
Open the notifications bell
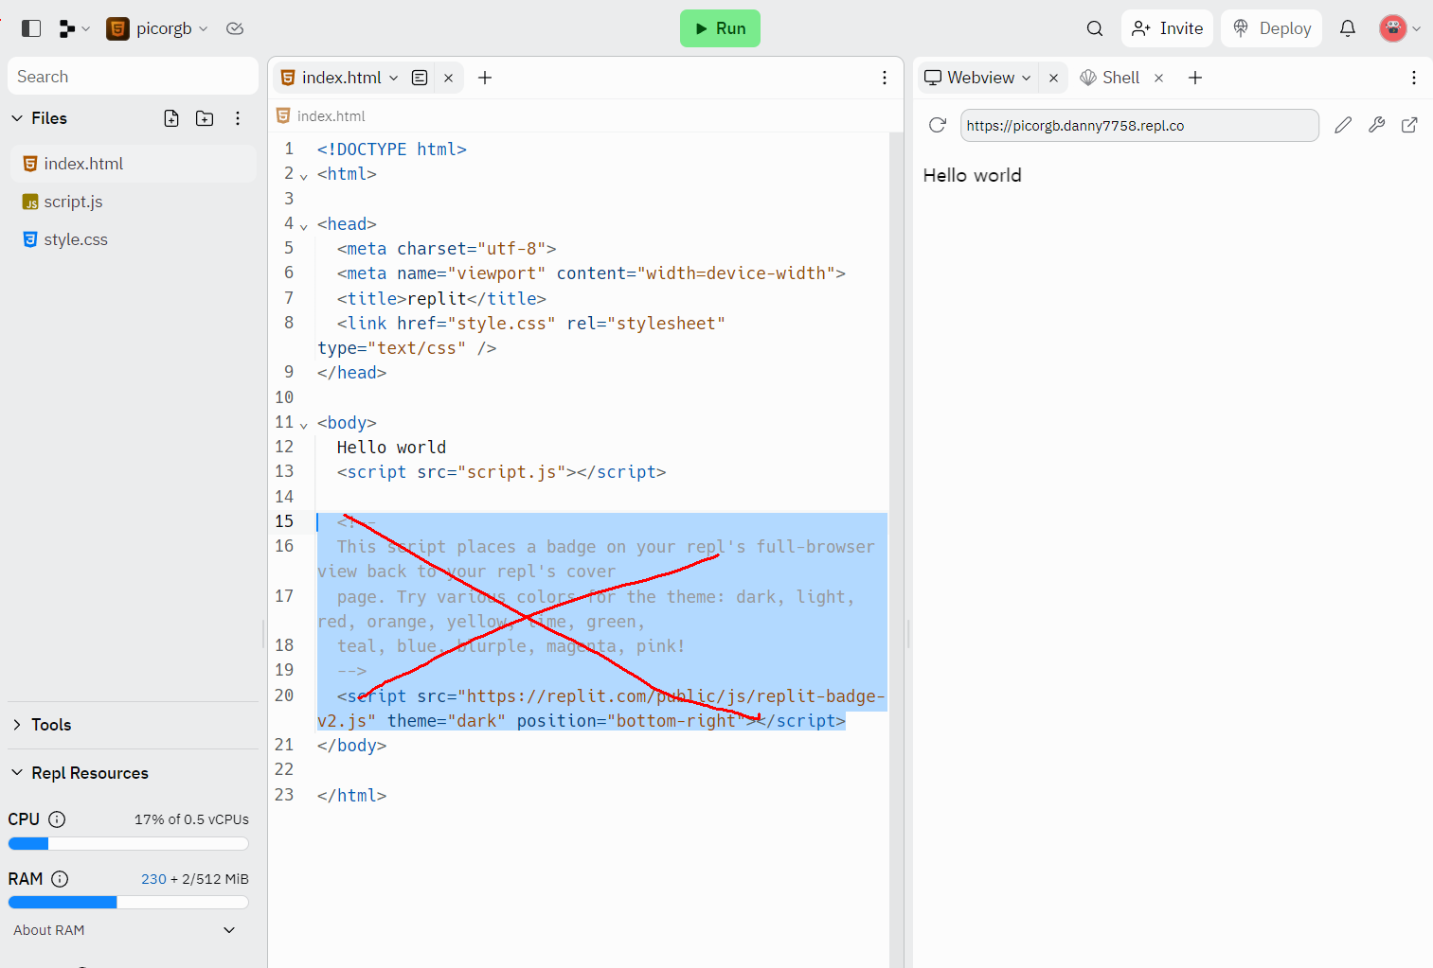click(1348, 28)
